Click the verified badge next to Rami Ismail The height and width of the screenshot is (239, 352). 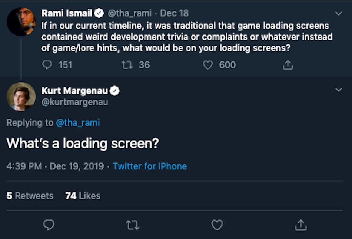tap(99, 13)
